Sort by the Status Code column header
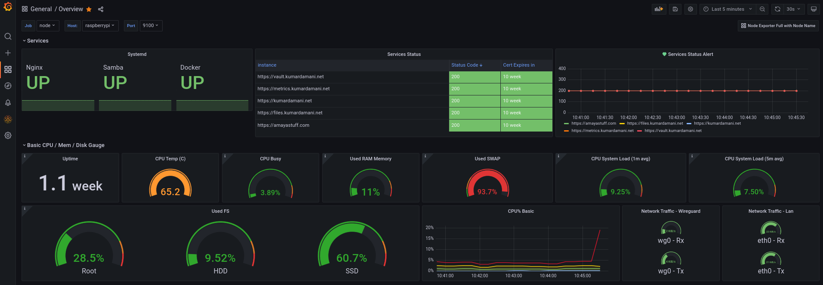823x285 pixels. (x=467, y=65)
